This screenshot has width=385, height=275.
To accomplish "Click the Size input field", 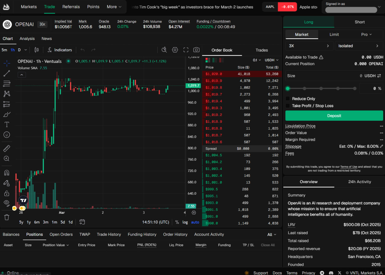I will 334,76.
